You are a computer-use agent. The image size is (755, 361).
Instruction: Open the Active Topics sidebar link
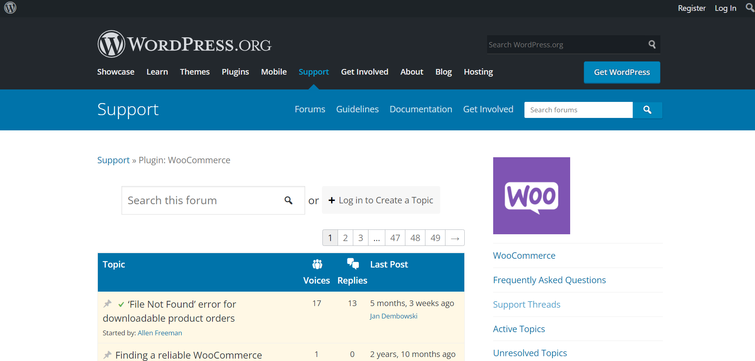coord(519,329)
